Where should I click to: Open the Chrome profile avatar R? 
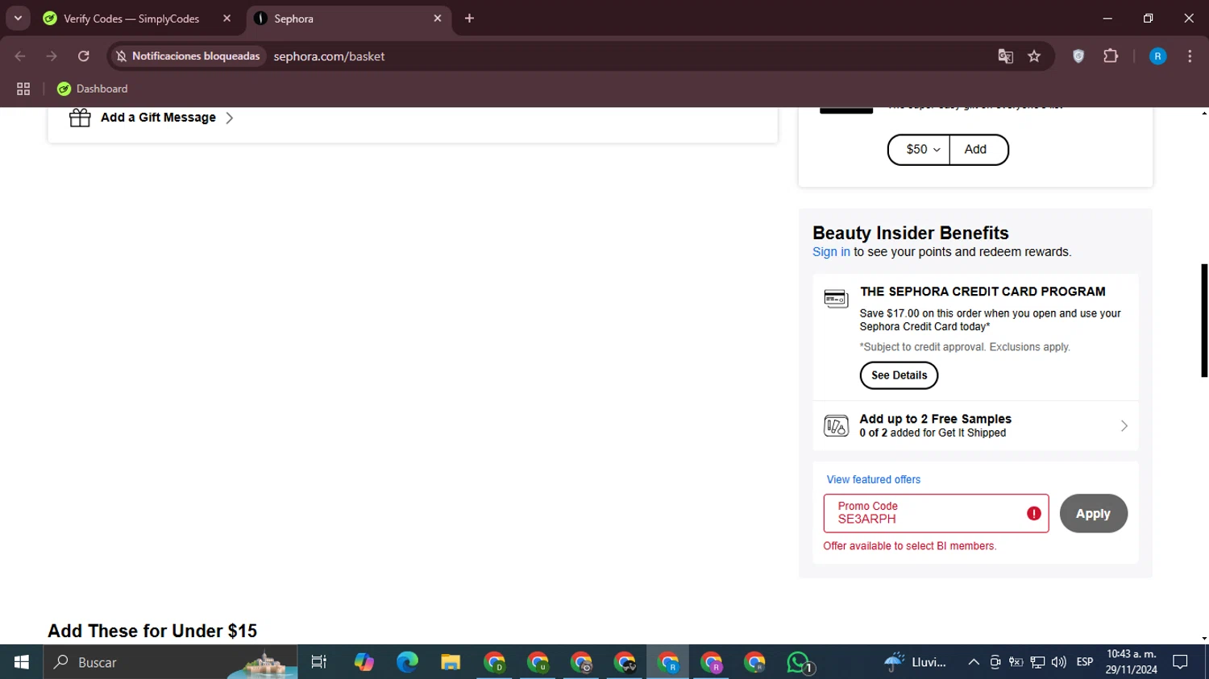[x=1157, y=56]
